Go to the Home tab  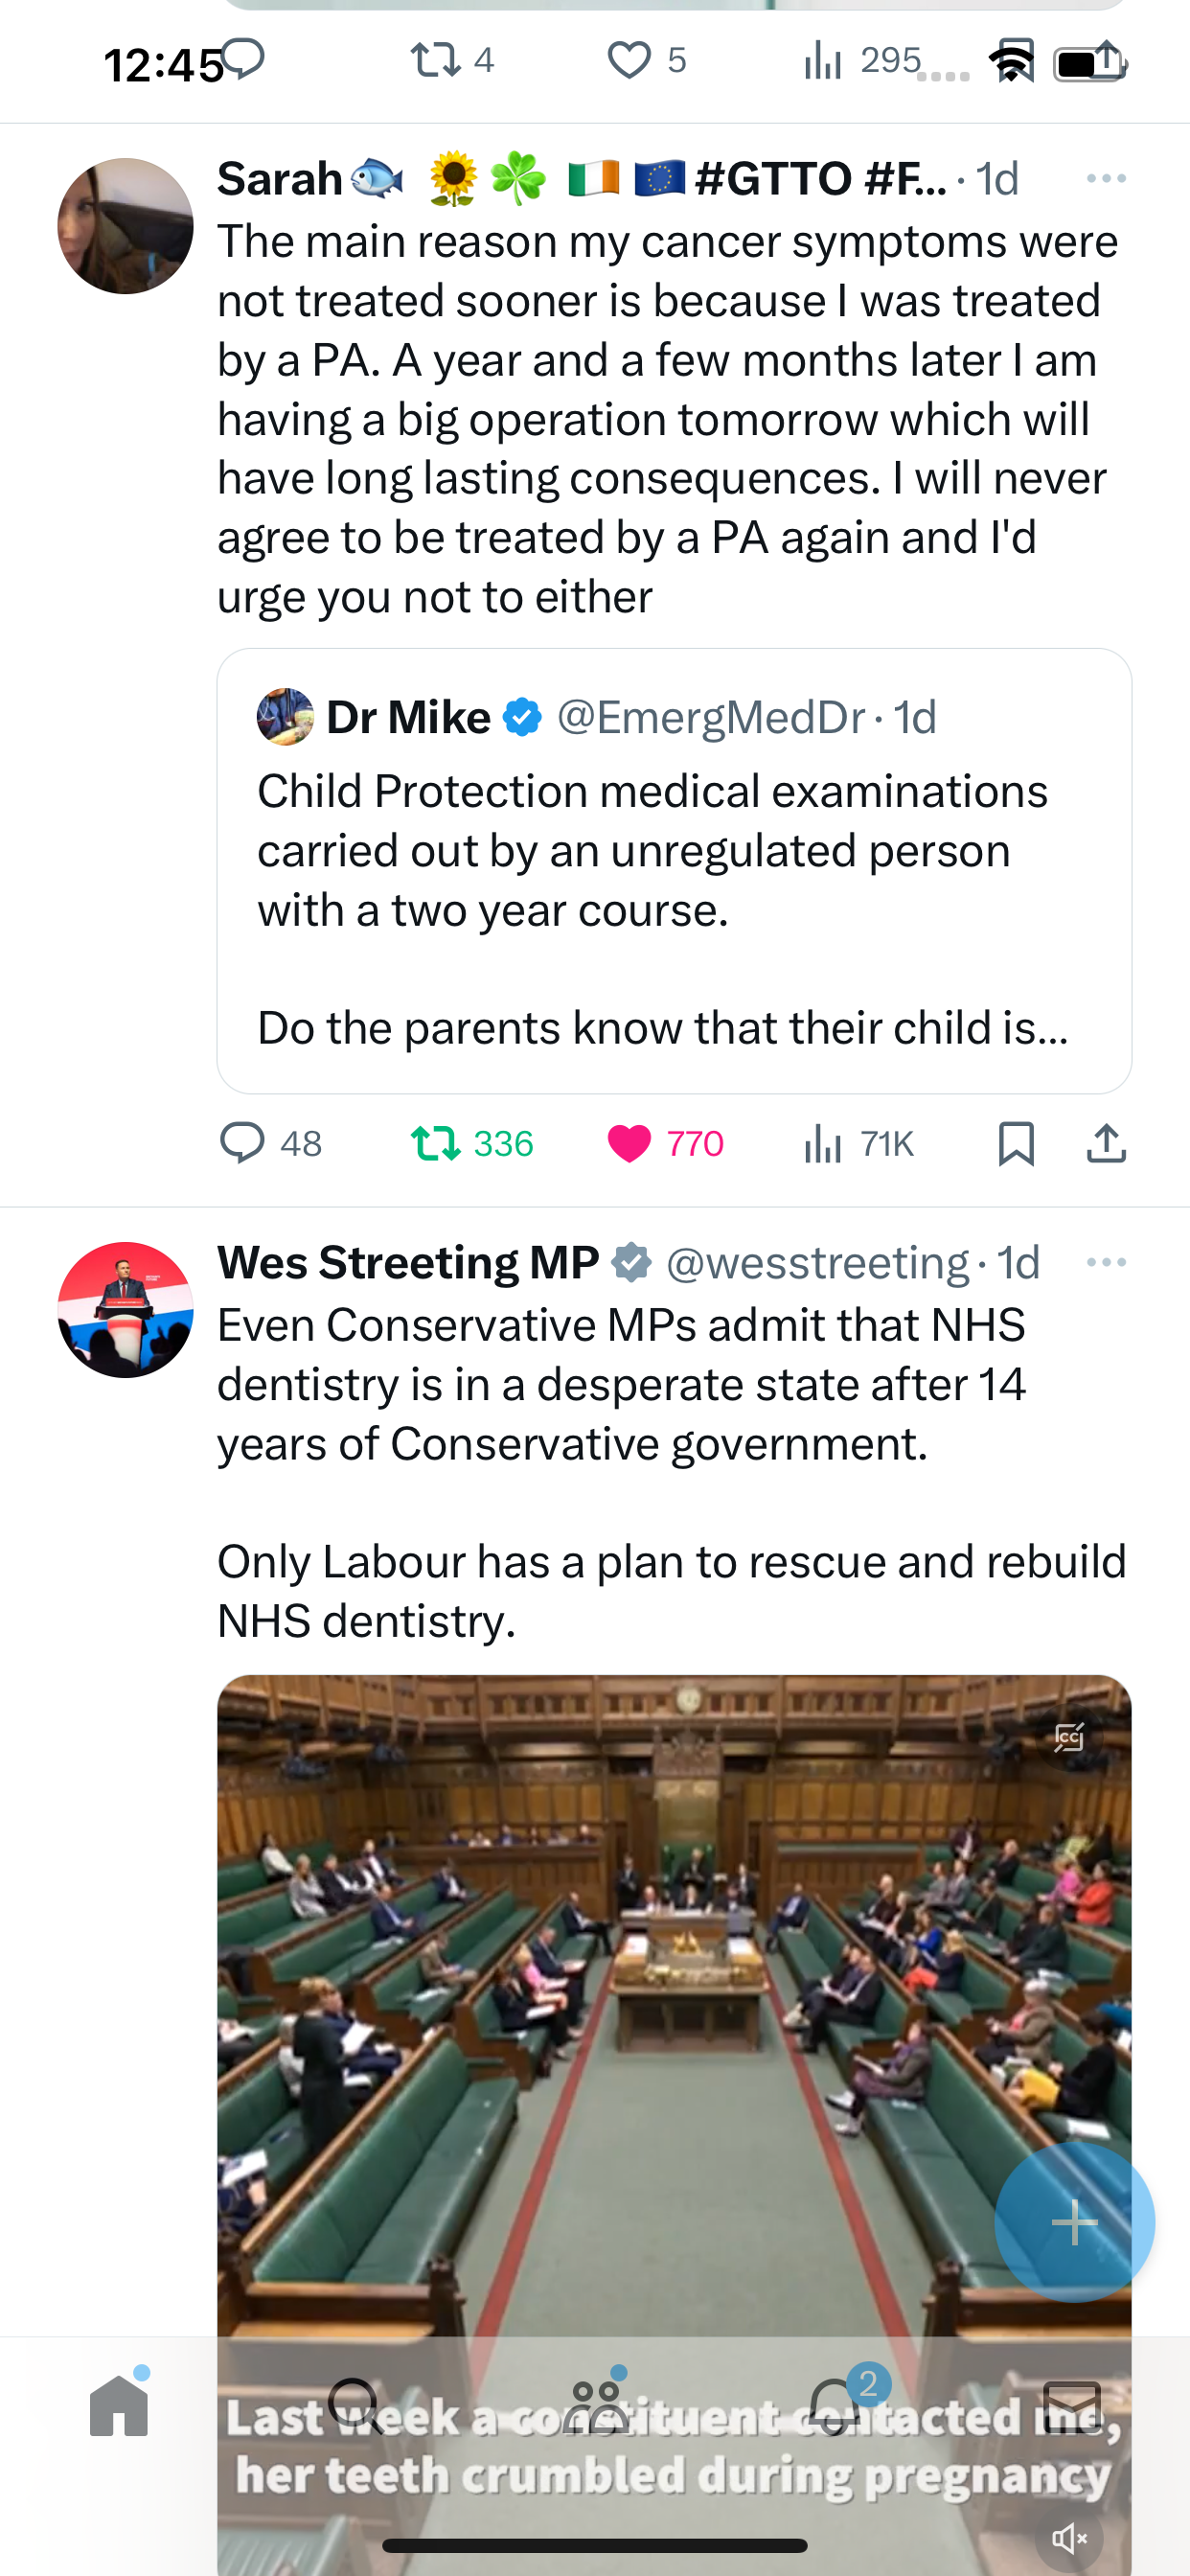tap(119, 2405)
